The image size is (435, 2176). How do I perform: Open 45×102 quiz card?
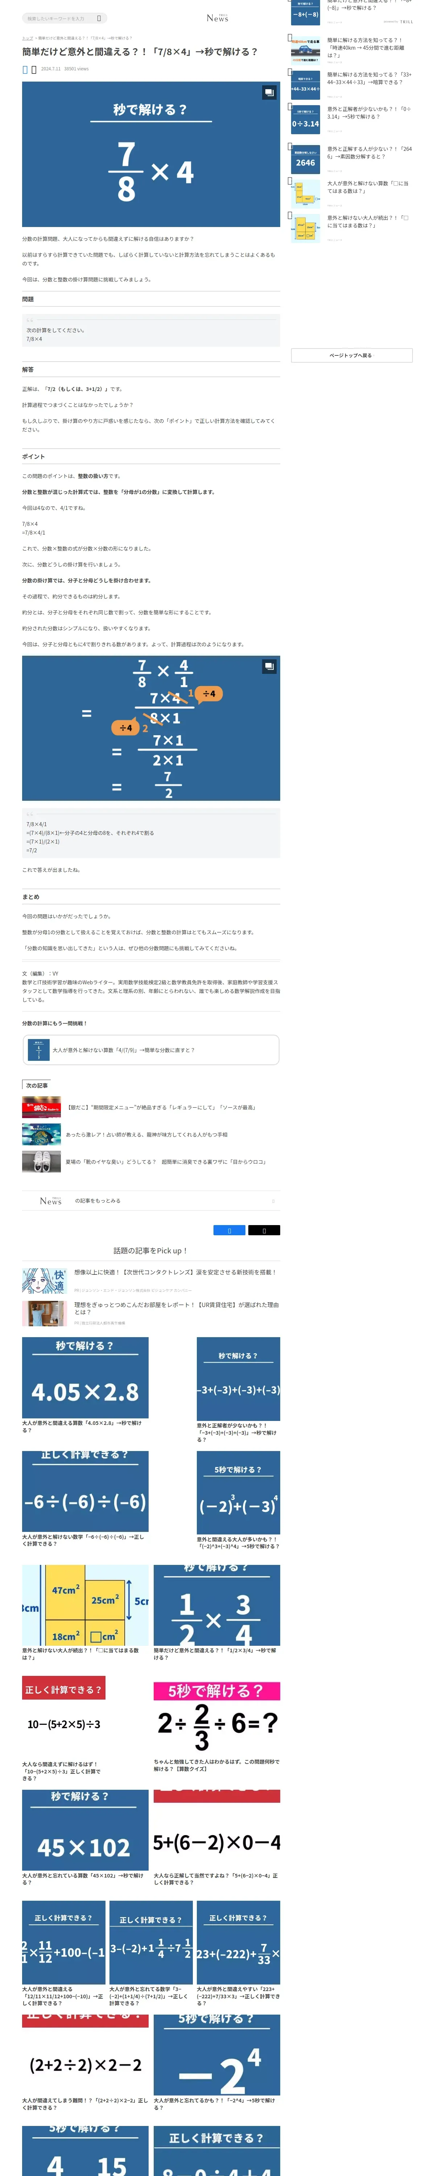click(x=85, y=1837)
